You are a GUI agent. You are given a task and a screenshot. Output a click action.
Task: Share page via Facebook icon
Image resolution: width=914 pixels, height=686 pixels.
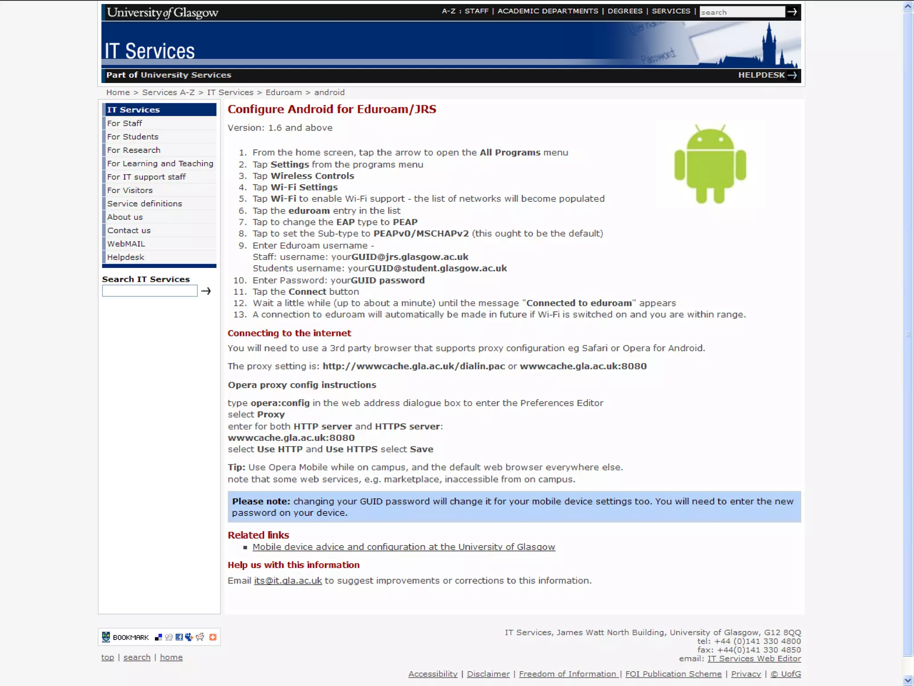(179, 637)
